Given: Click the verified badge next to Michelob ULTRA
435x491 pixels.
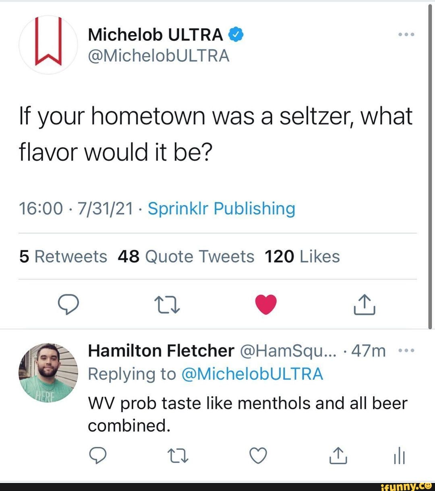Looking at the screenshot, I should click(236, 34).
